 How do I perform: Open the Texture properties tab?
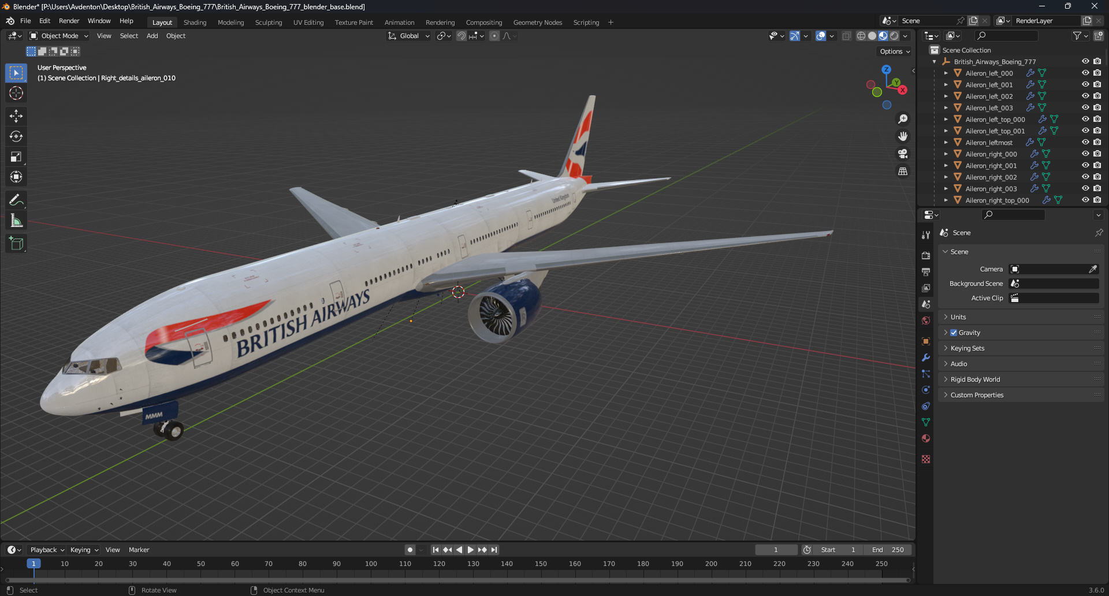[926, 459]
